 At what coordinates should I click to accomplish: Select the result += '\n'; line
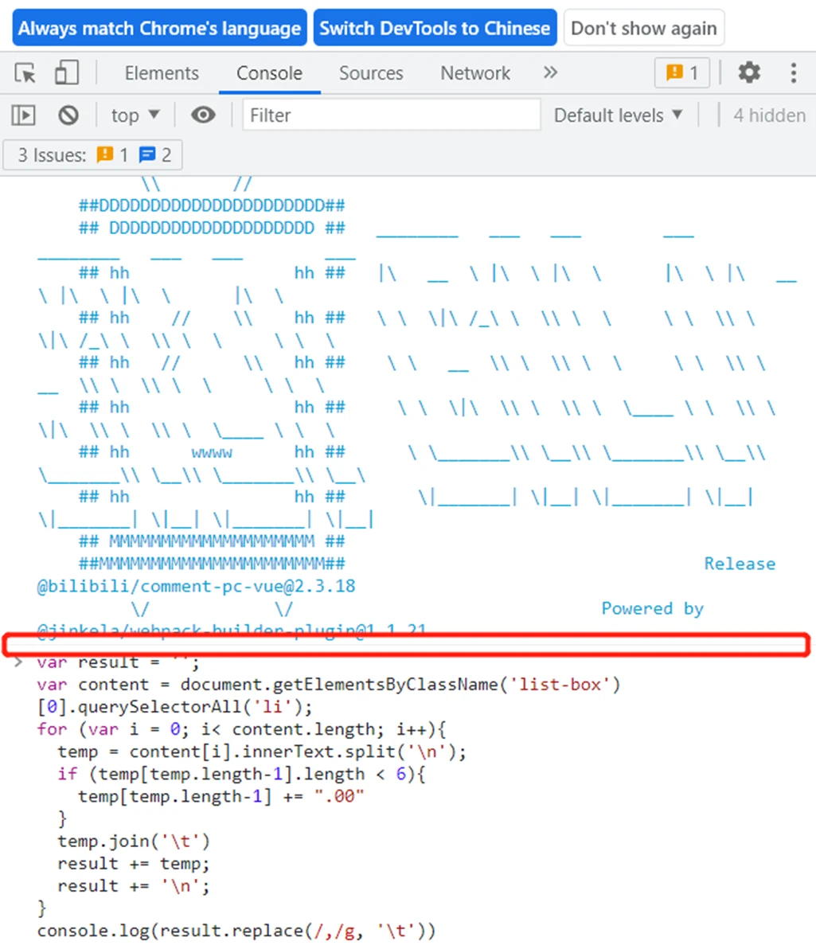133,886
